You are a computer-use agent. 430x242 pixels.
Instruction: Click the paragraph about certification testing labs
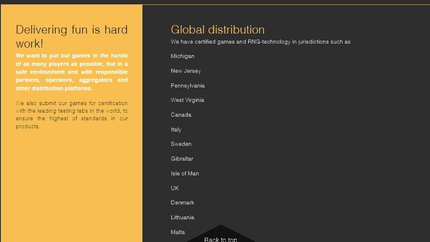pos(72,115)
